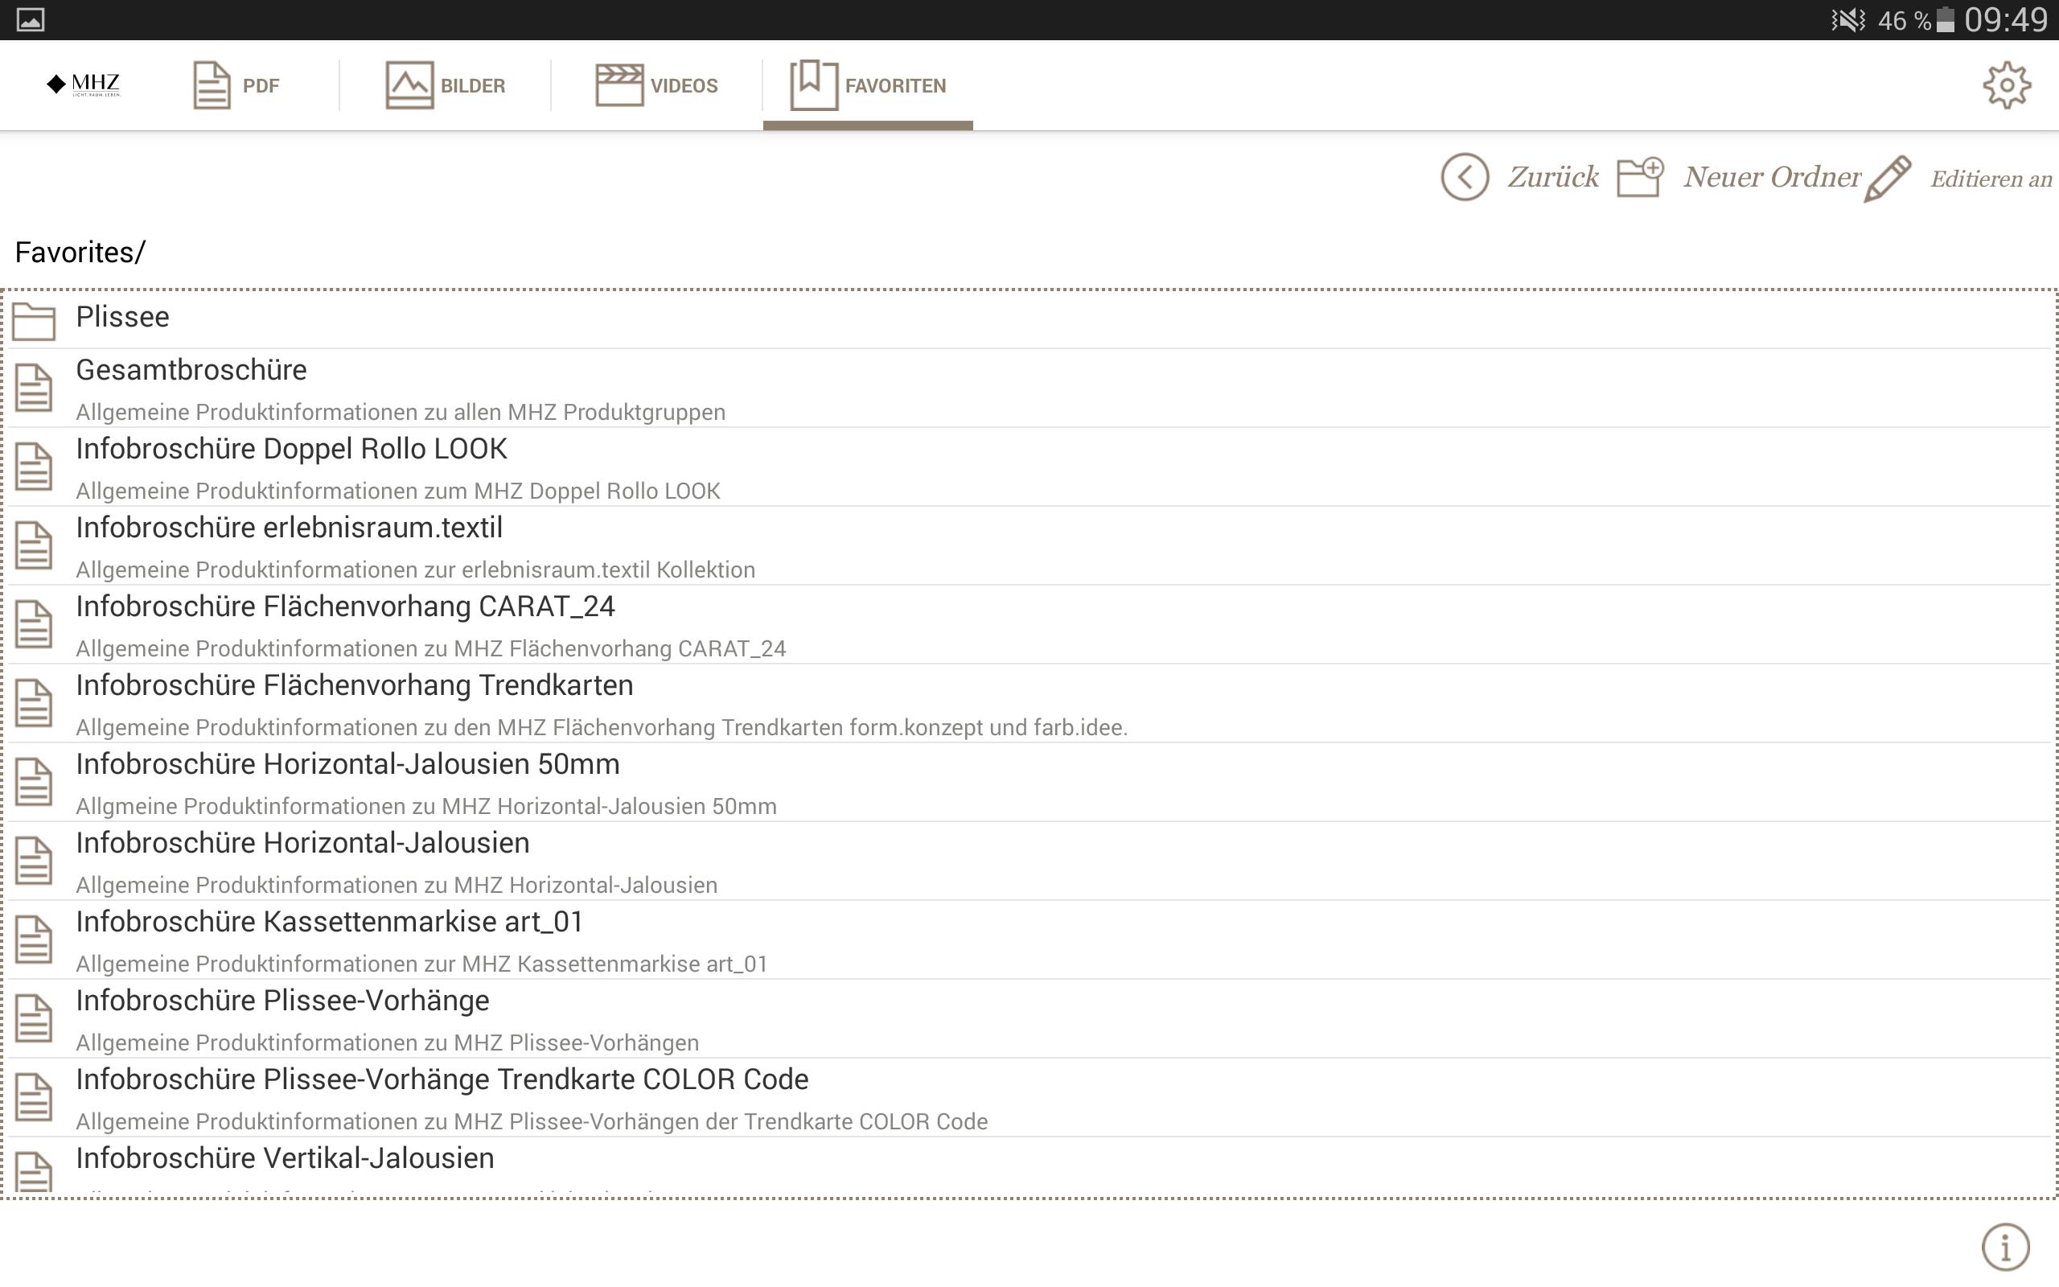Switch to the PDF tab
This screenshot has width=2059, height=1287.
pos(236,85)
